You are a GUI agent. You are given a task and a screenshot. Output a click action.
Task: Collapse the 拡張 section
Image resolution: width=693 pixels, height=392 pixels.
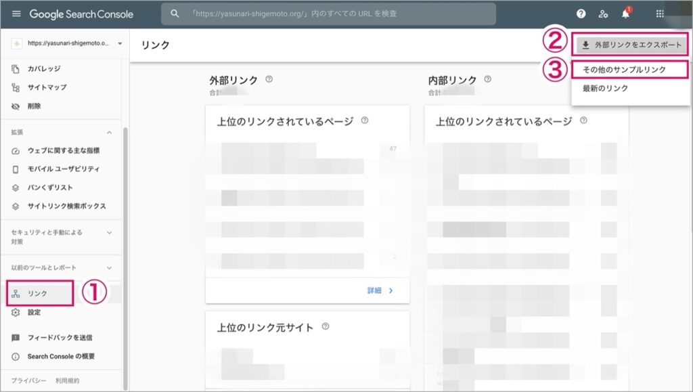pyautogui.click(x=109, y=133)
